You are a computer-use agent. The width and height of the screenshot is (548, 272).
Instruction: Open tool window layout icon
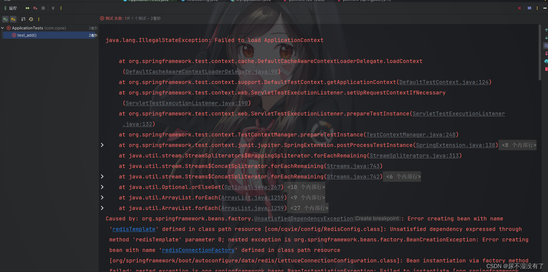pos(529,8)
